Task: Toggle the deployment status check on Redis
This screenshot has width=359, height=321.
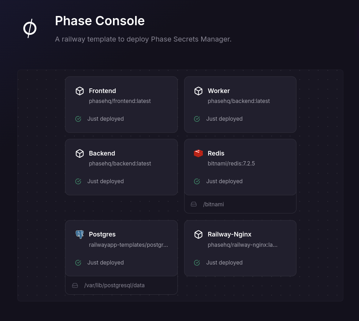Action: pos(197,181)
